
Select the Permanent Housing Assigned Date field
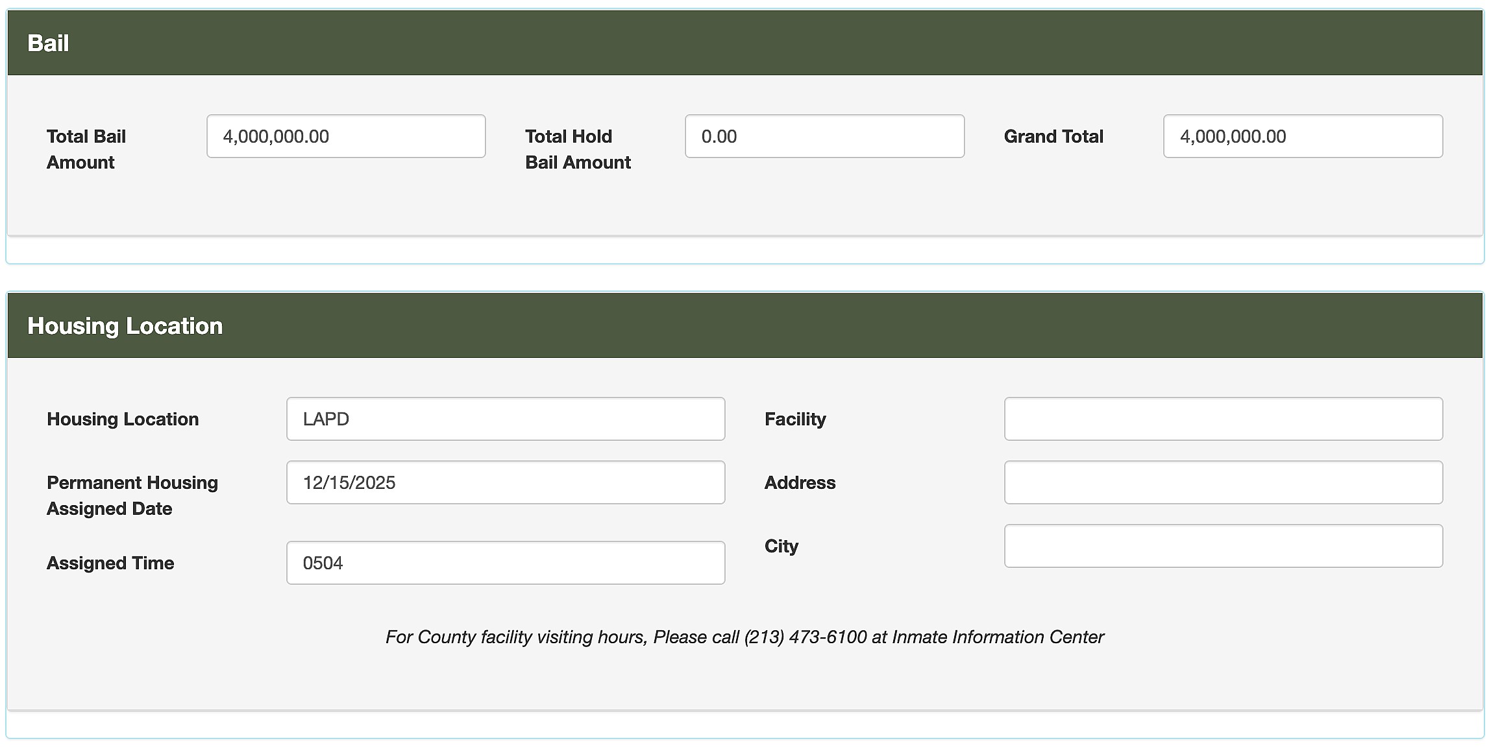coord(506,482)
